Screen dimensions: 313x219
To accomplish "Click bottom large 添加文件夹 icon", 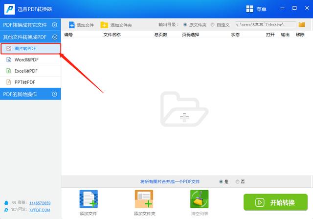I will tap(144, 199).
